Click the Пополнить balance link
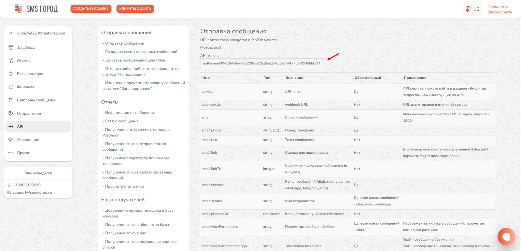Viewport: 521px width, 251px height. 497,7
